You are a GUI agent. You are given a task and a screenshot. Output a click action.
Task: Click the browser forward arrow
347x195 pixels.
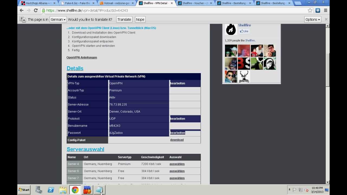coord(28,10)
